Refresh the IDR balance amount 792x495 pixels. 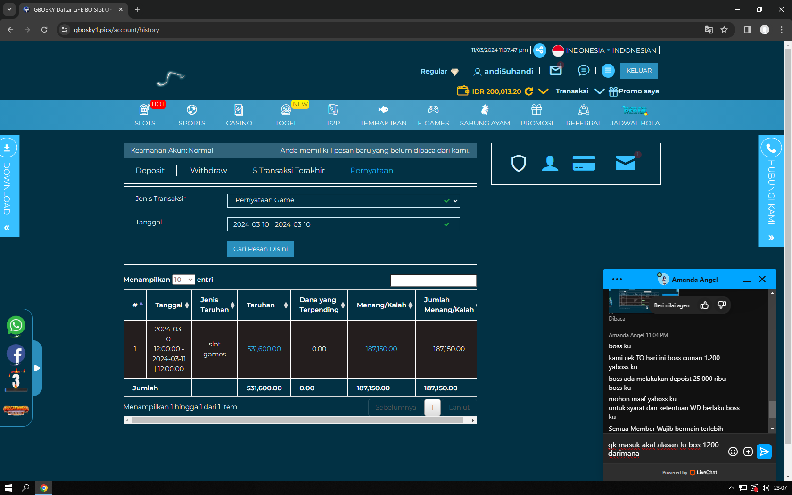click(x=529, y=91)
